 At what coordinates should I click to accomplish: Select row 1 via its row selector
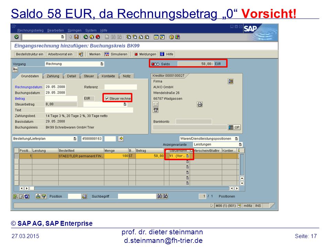click(16, 156)
